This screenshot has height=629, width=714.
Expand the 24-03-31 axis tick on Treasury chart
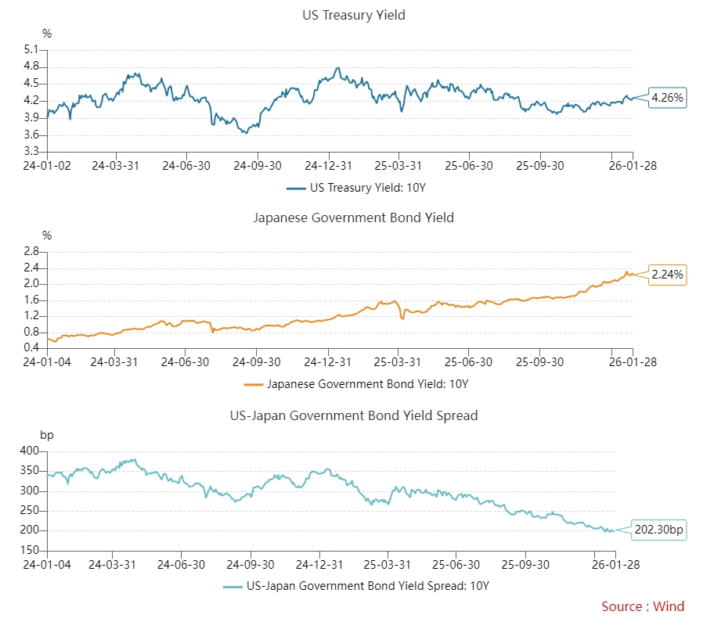pos(115,165)
